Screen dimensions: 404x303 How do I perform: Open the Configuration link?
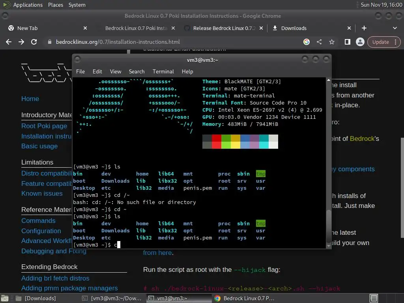[41, 231]
